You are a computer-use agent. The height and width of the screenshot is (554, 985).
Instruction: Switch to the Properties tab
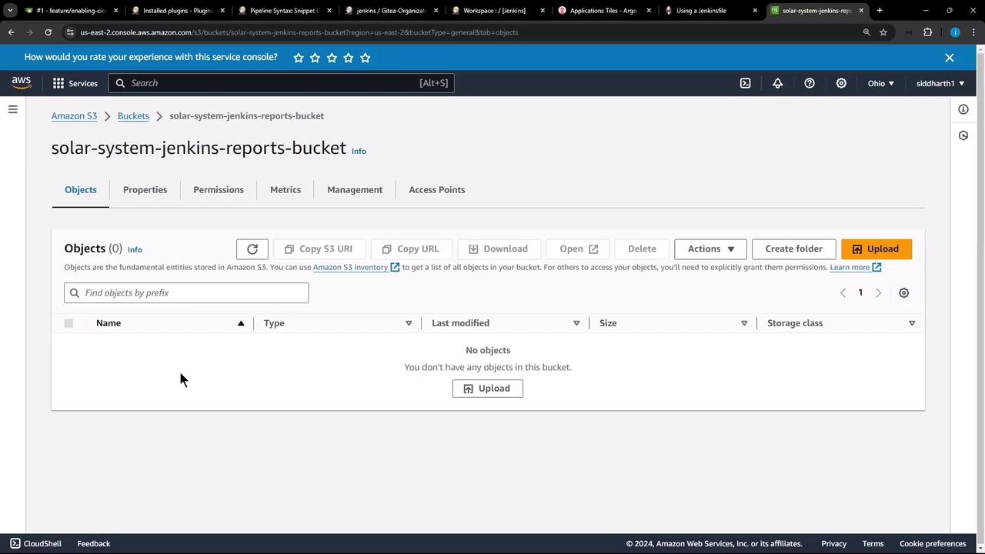[x=145, y=190]
